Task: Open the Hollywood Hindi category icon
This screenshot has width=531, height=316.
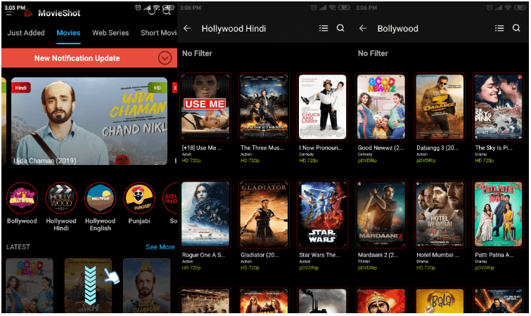Action: 61,198
